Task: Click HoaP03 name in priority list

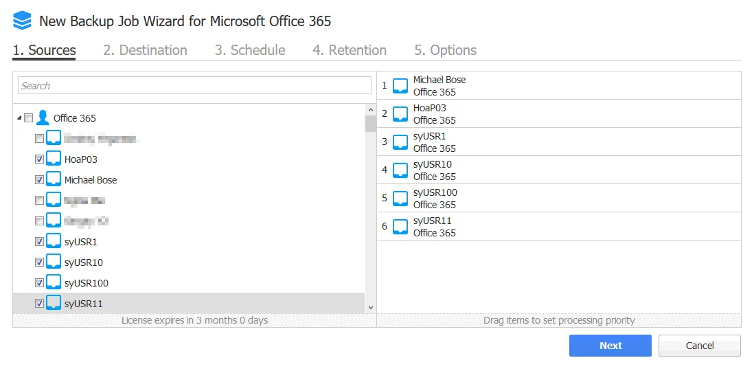Action: [x=430, y=108]
